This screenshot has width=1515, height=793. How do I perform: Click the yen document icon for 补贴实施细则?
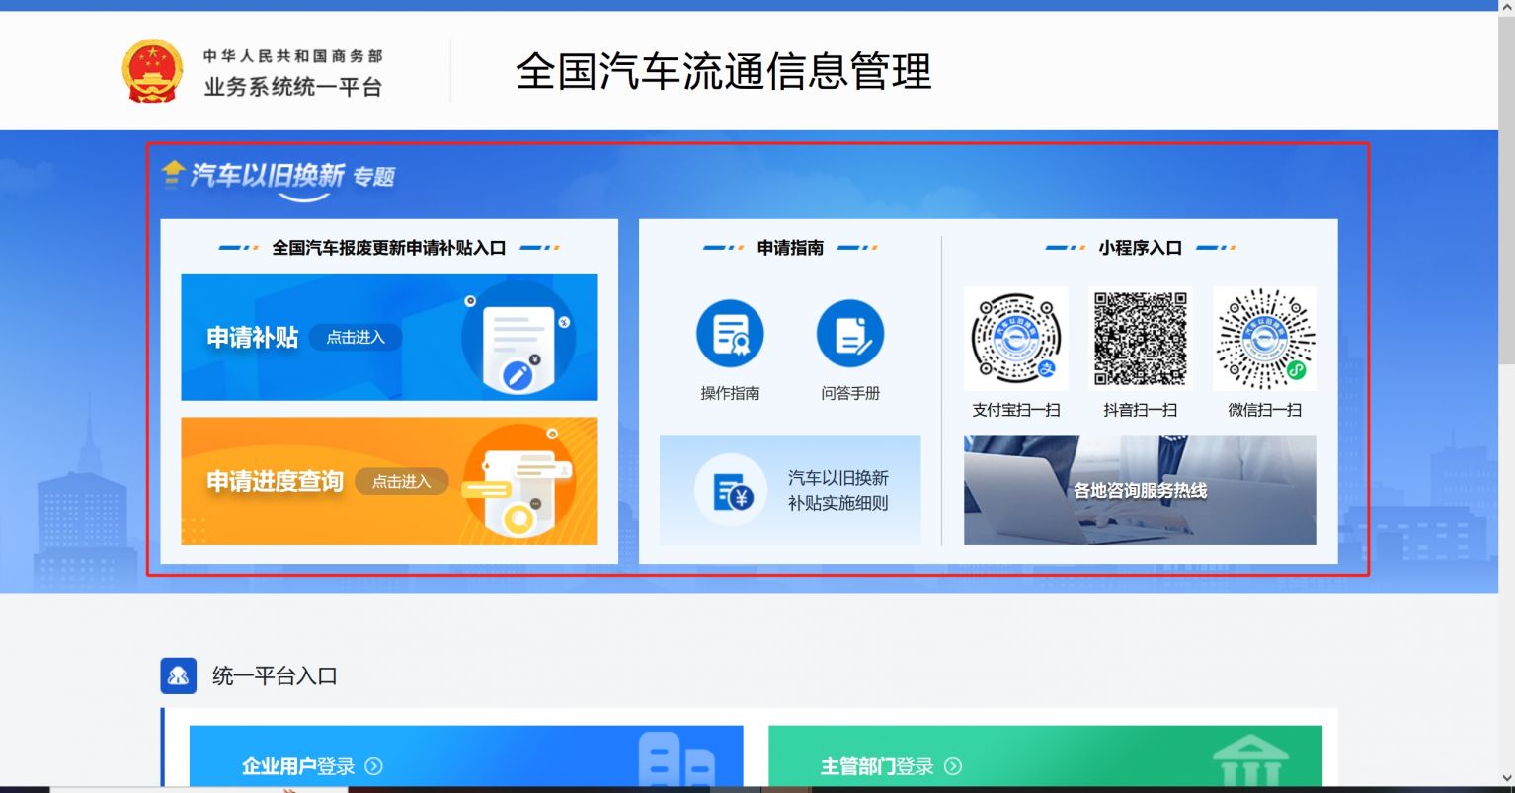(730, 491)
